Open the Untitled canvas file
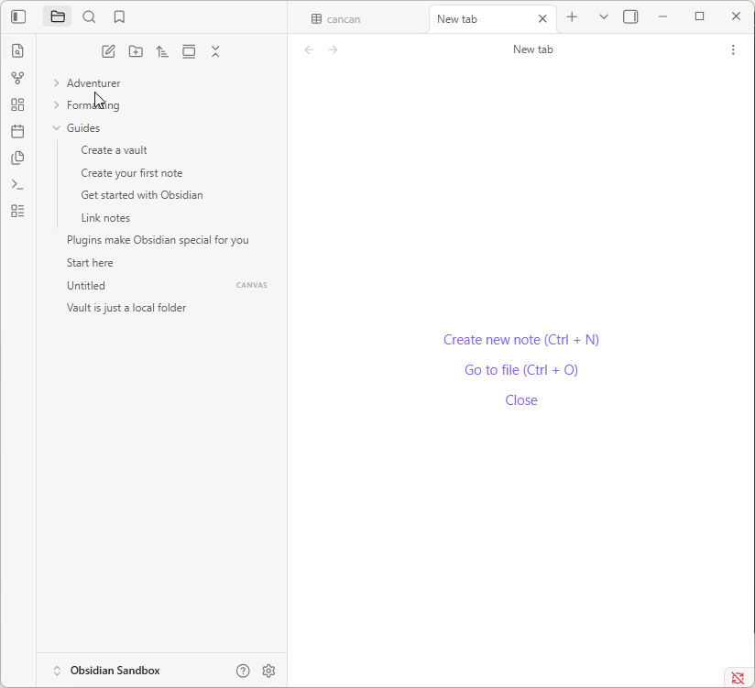Image resolution: width=755 pixels, height=688 pixels. (86, 286)
